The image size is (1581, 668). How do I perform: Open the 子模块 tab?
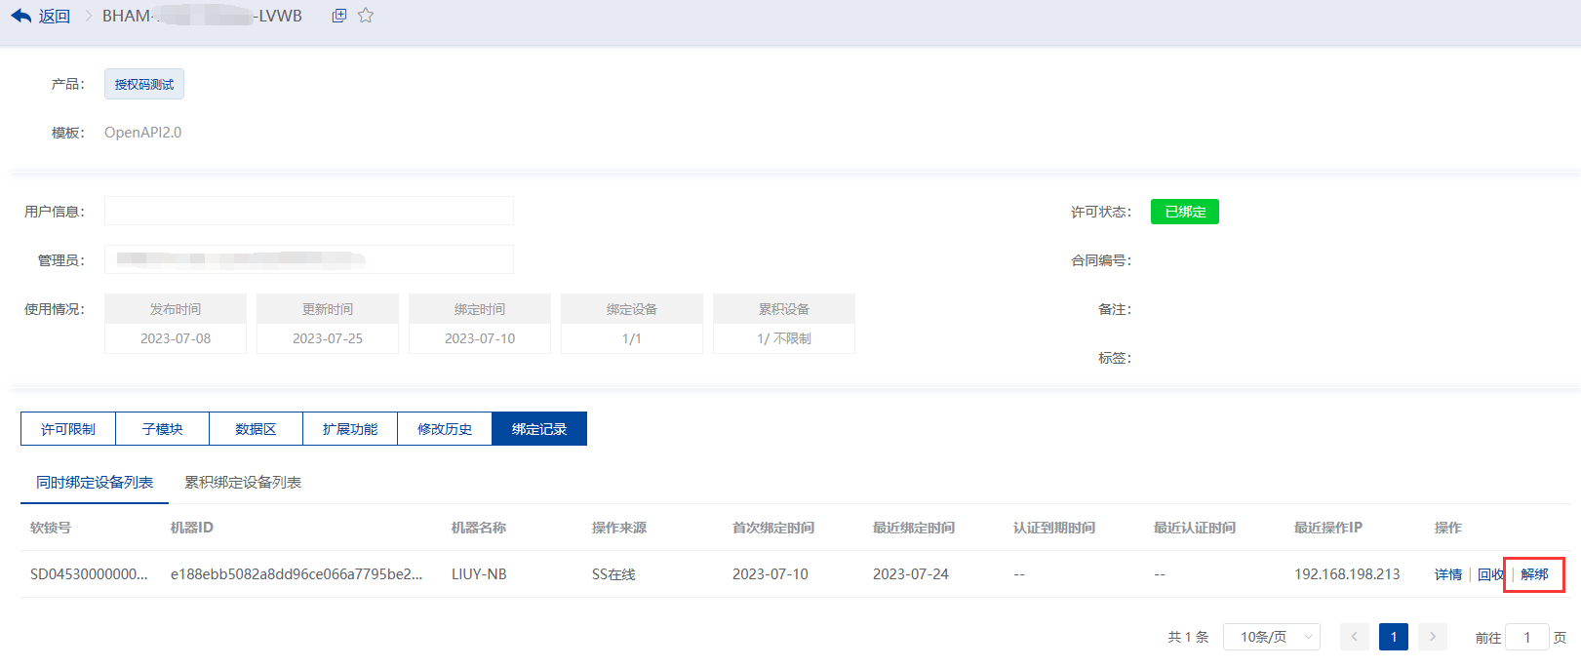pos(162,429)
